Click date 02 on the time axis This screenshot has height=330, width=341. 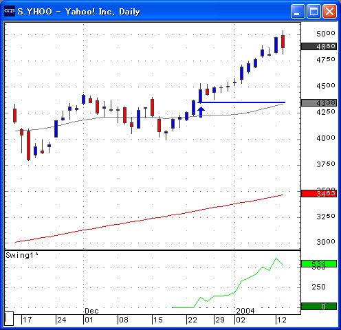[241, 320]
